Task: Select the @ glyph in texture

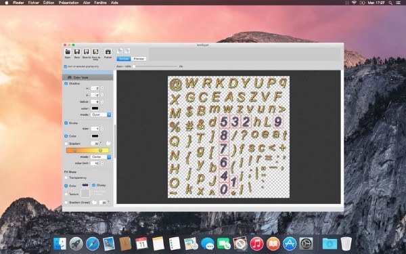Action: pyautogui.click(x=176, y=85)
